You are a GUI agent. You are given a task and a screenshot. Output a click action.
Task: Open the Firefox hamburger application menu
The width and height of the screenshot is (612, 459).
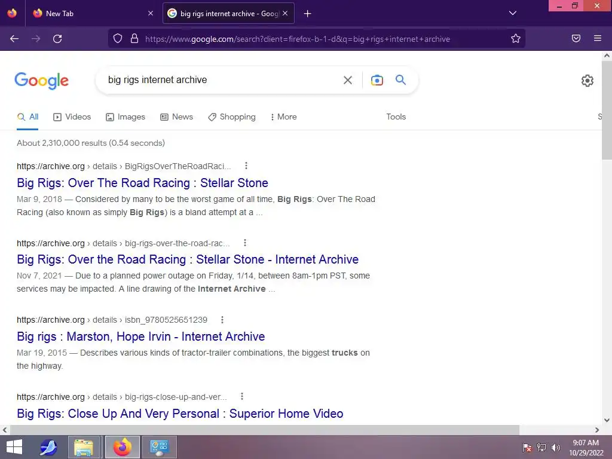[598, 38]
